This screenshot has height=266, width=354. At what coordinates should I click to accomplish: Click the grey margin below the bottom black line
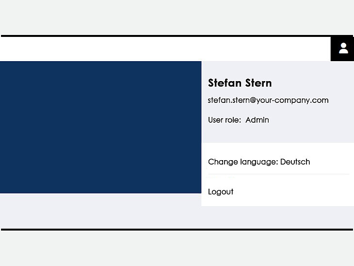click(x=177, y=249)
